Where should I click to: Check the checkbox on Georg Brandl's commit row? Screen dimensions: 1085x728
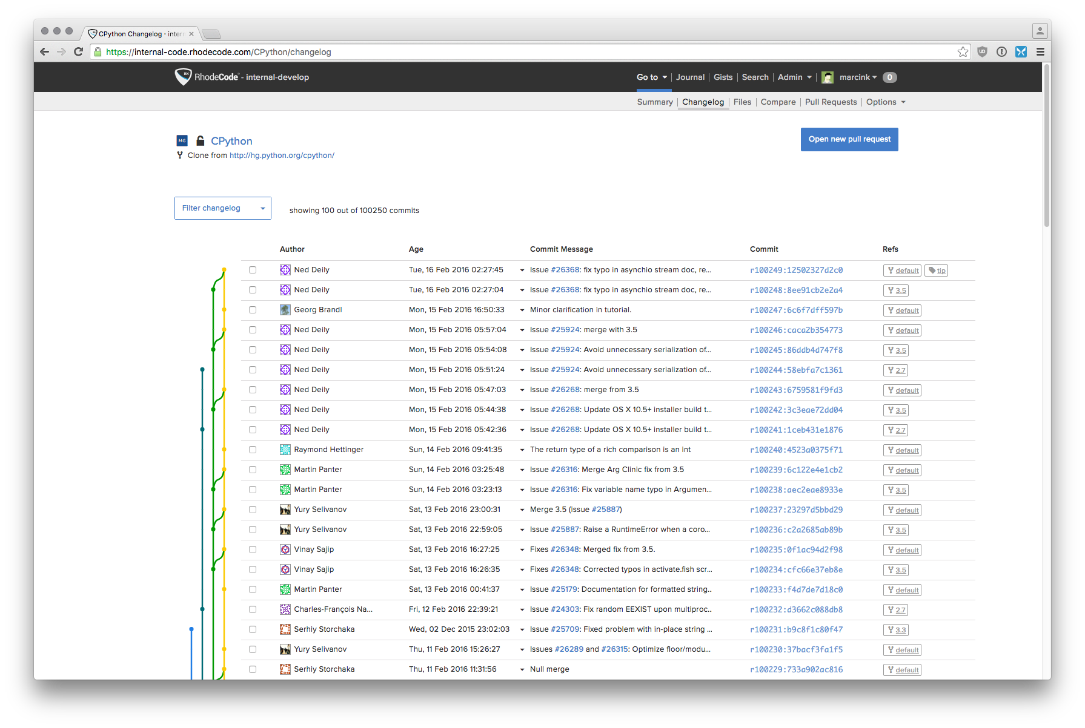(x=253, y=309)
